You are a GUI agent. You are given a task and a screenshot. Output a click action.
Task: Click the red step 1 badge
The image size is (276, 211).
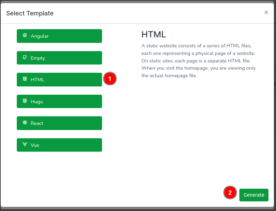click(110, 79)
